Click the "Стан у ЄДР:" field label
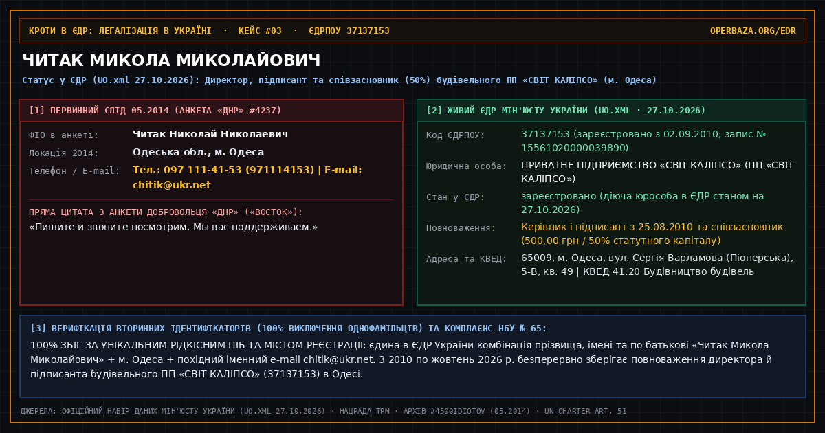The image size is (825, 433). coord(456,197)
